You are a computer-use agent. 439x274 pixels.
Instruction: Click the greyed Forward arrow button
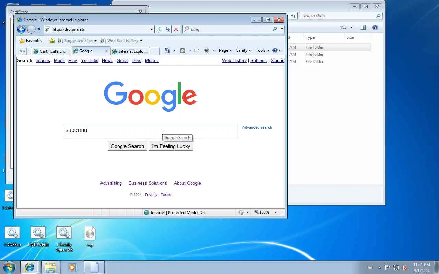(x=31, y=29)
